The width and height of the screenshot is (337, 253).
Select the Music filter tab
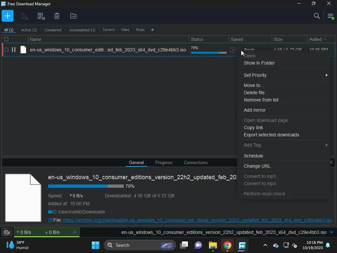[x=140, y=30]
